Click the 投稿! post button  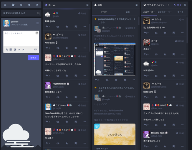[33, 57]
